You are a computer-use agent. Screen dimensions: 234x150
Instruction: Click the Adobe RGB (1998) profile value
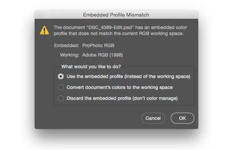pos(103,55)
